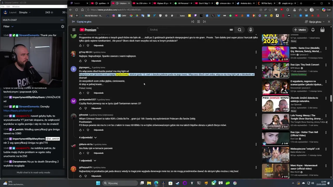Like the @Platyna979 comment
The width and height of the screenshot is (333, 187).
point(80,176)
